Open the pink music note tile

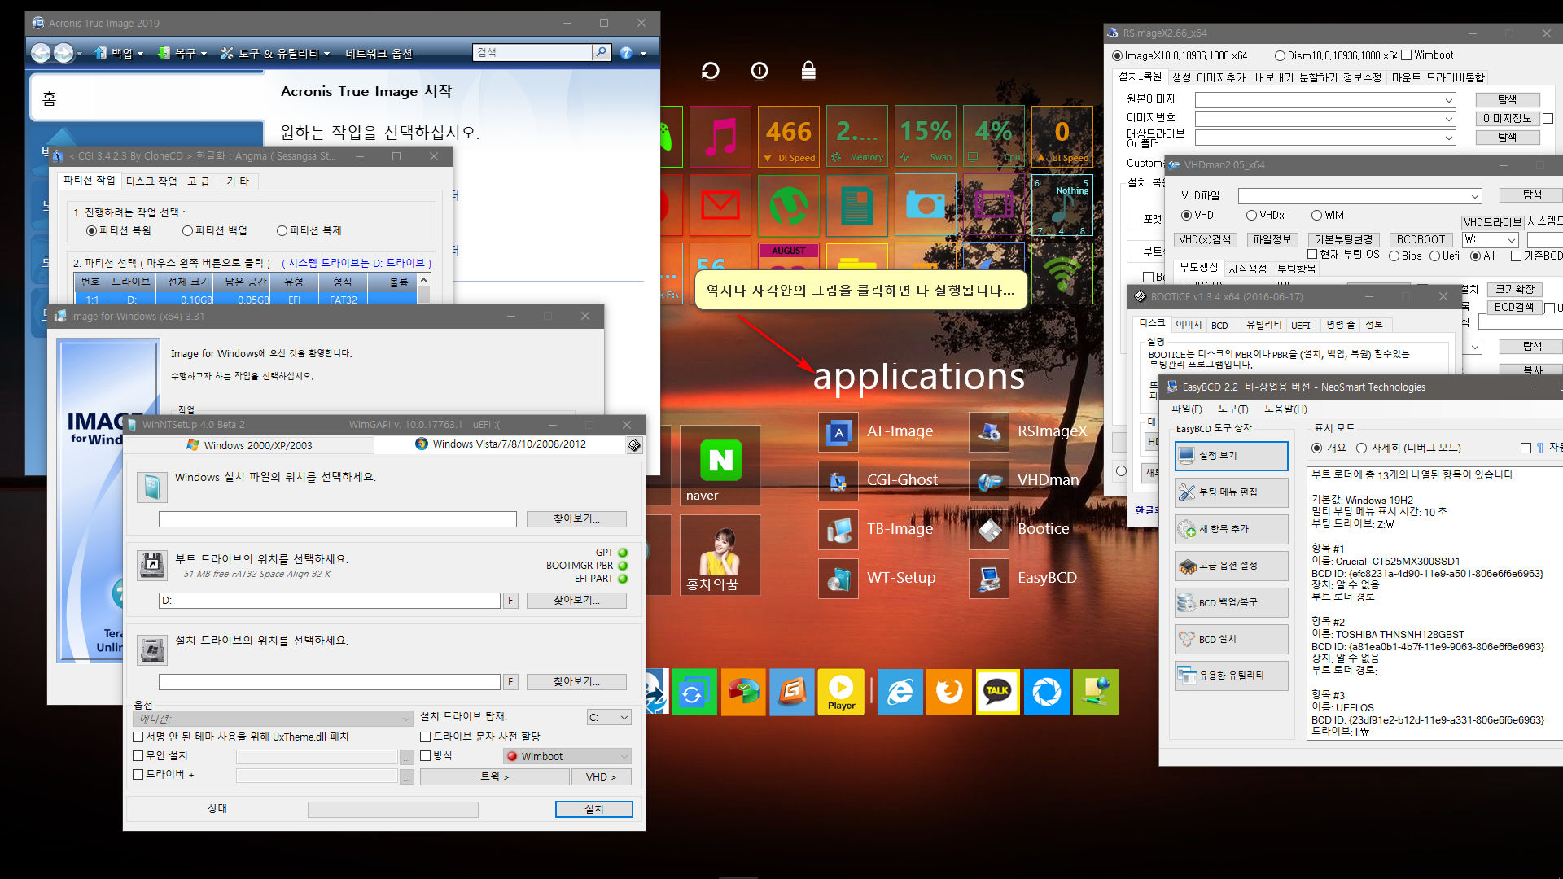(720, 136)
